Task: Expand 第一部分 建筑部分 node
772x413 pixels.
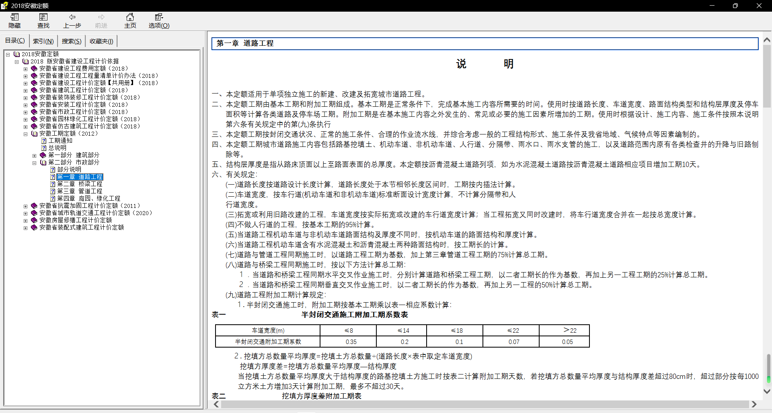Action: point(34,155)
